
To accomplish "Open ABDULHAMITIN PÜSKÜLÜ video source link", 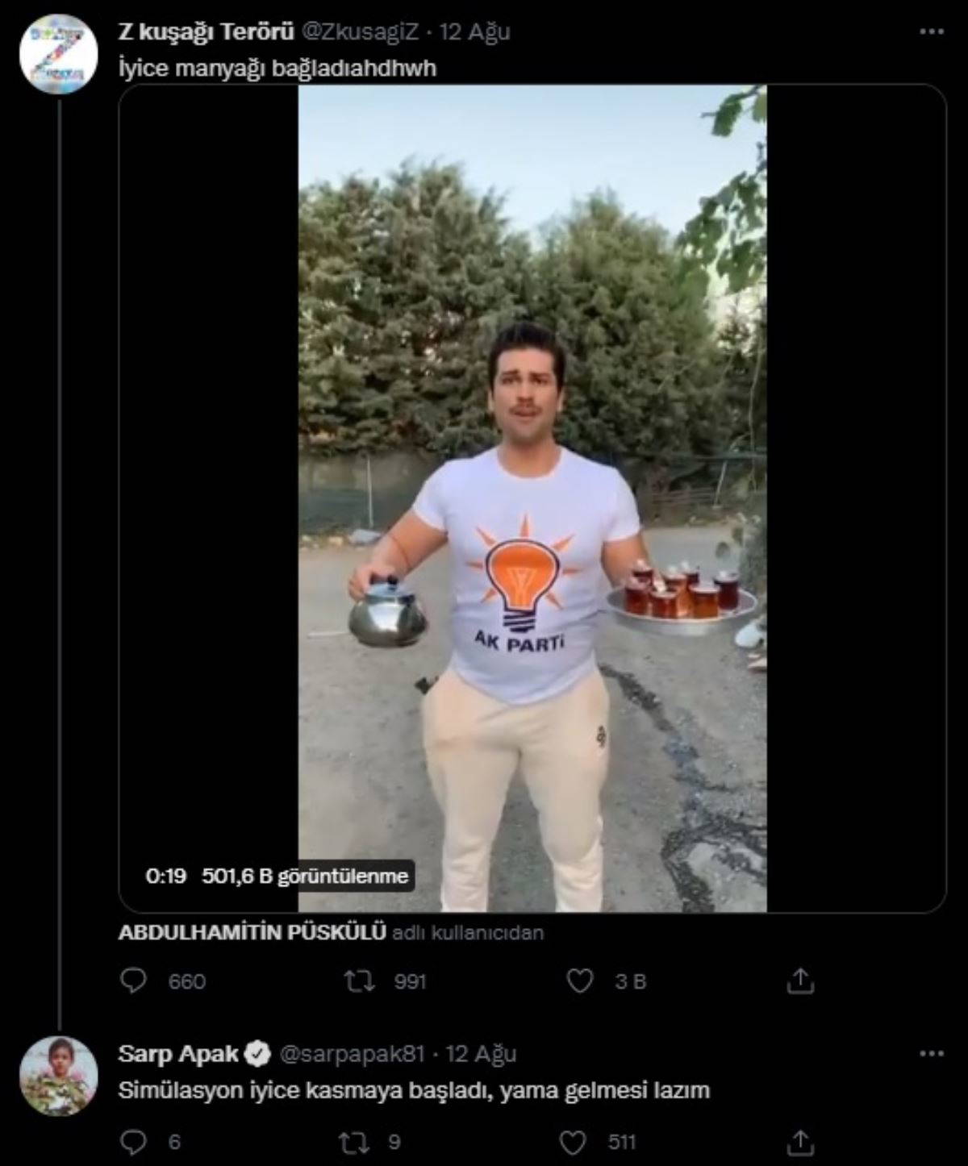I will [x=252, y=932].
